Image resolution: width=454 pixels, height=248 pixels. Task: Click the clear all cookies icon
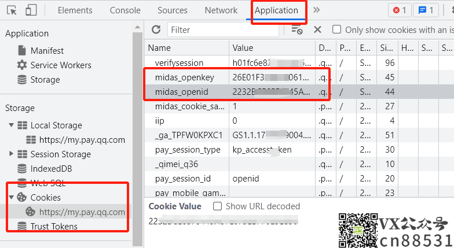tap(297, 29)
